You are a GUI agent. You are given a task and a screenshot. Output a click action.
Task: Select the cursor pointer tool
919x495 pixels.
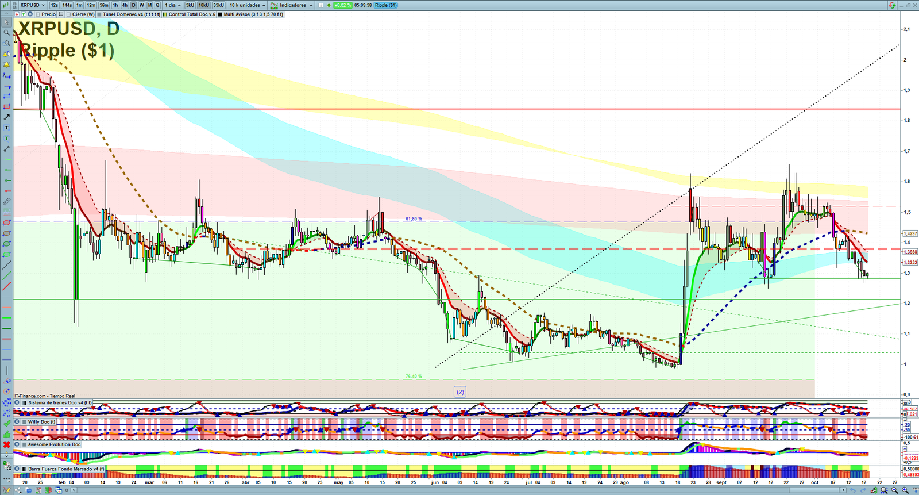[x=6, y=22]
